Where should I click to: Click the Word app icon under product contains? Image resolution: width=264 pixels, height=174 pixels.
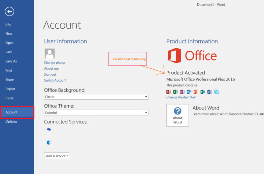point(210,92)
